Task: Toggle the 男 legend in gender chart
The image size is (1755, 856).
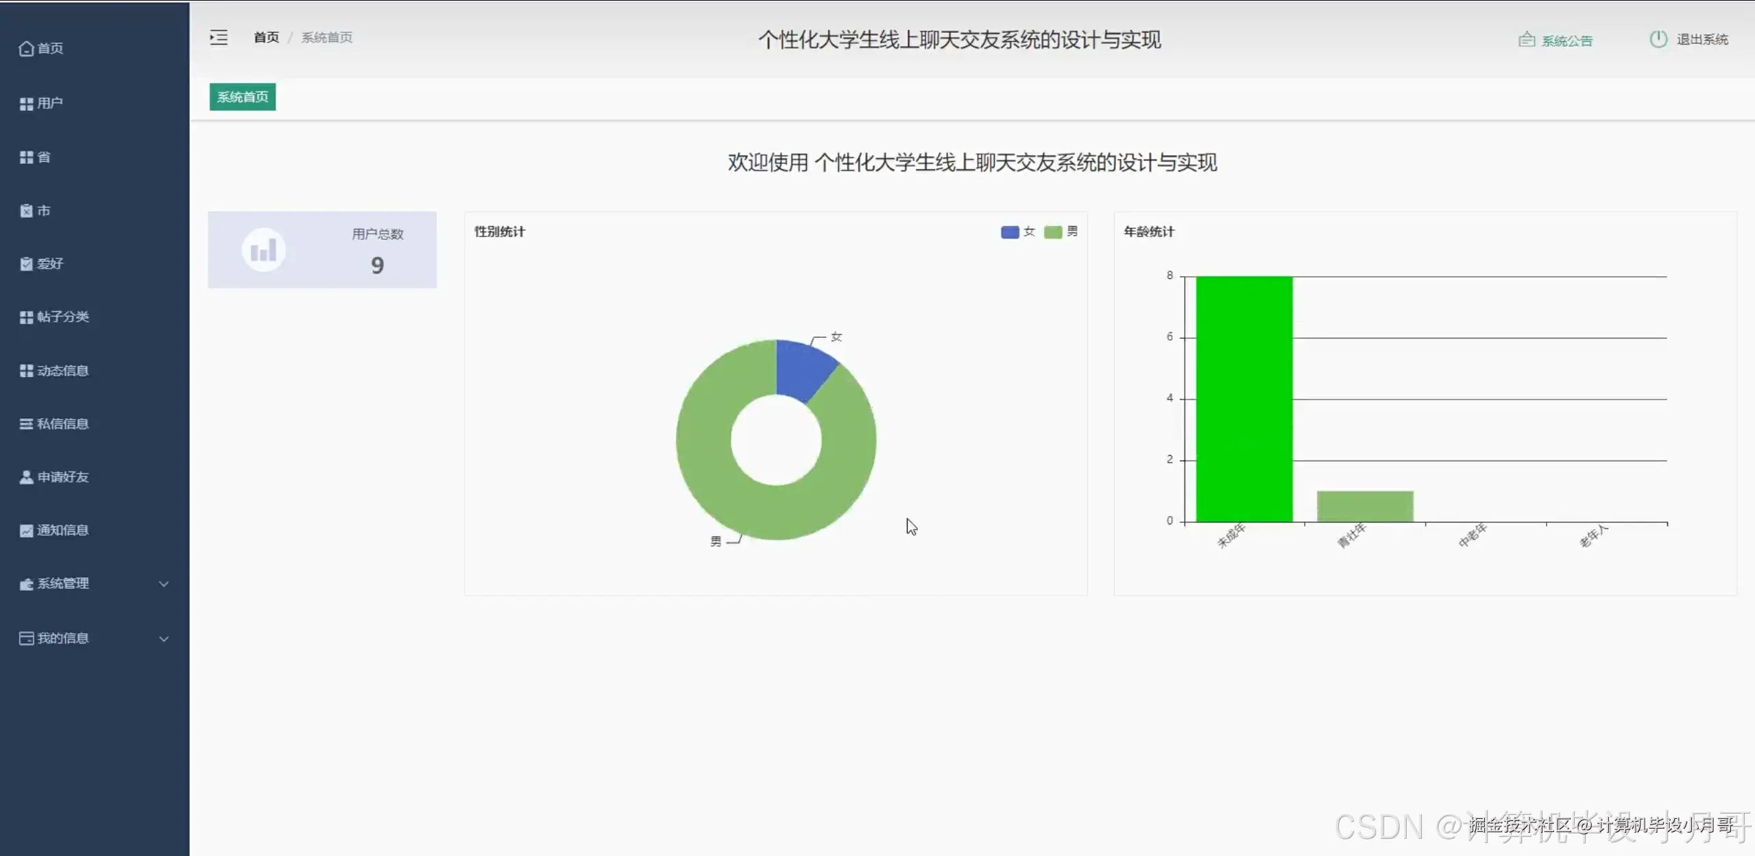Action: coord(1060,232)
